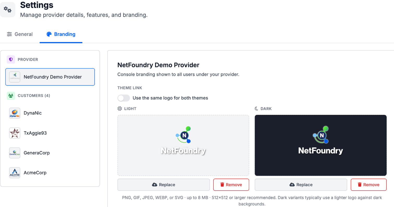Click the GeneraCorp logo thumbnail
Screen dimensions: 394x207
[15, 153]
